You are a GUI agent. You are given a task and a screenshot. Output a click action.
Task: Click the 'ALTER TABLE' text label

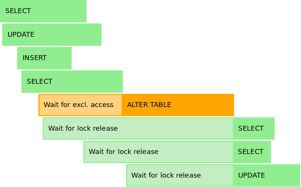149,105
